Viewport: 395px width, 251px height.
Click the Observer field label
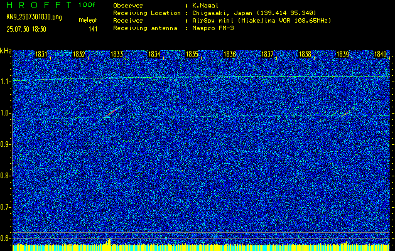[128, 6]
